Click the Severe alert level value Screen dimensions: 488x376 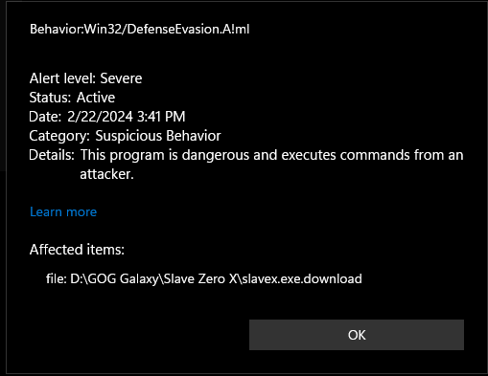121,78
